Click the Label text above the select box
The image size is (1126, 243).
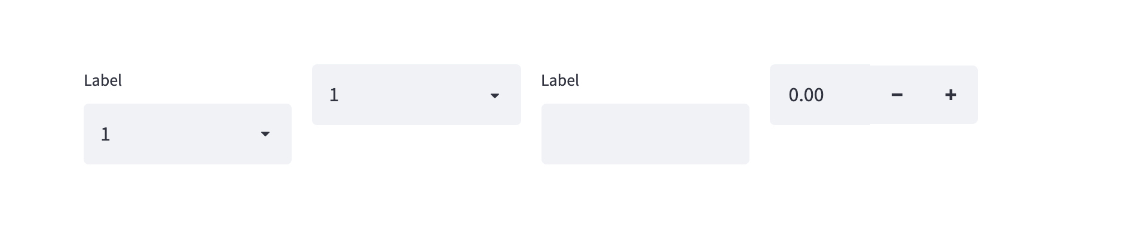[x=103, y=80]
